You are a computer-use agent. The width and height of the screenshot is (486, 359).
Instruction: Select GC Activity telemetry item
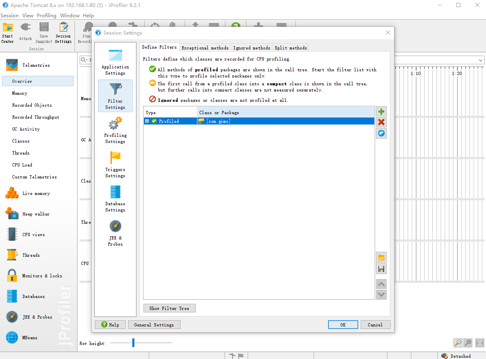26,129
